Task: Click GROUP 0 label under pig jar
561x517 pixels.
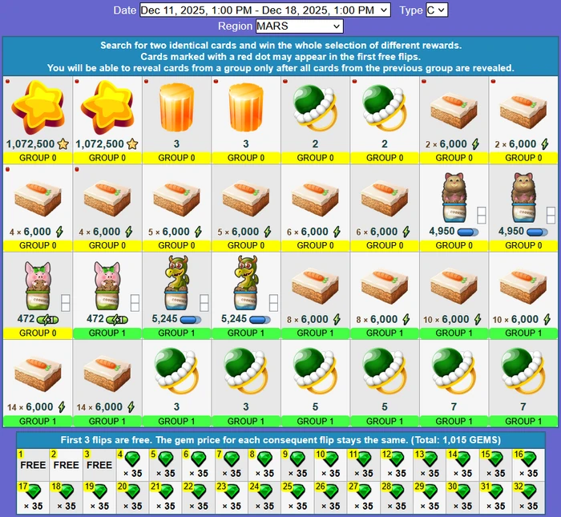Action: pos(38,333)
